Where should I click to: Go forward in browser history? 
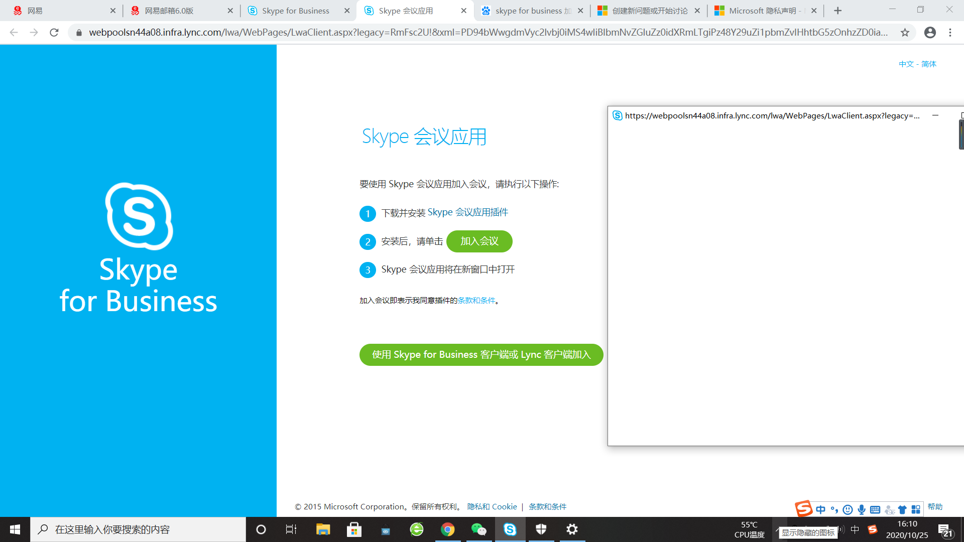34,33
